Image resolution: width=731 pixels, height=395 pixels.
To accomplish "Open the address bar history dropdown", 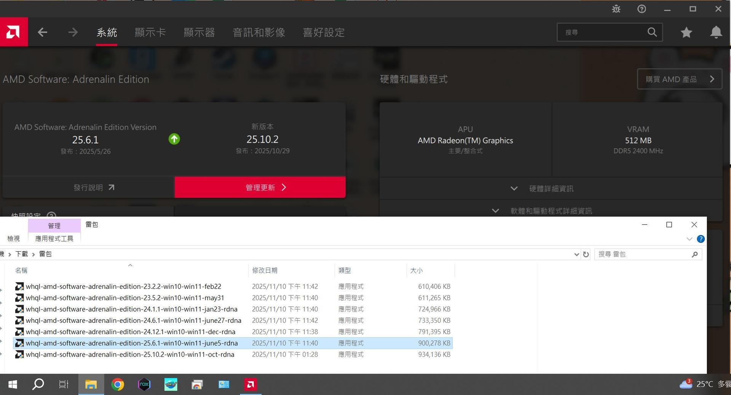I will pyautogui.click(x=576, y=254).
